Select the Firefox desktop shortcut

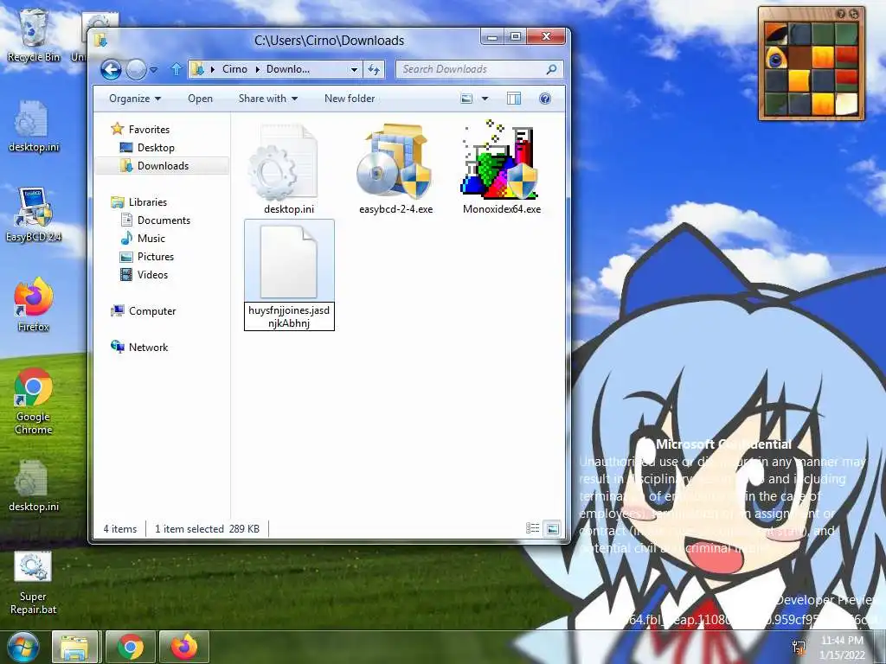34,303
